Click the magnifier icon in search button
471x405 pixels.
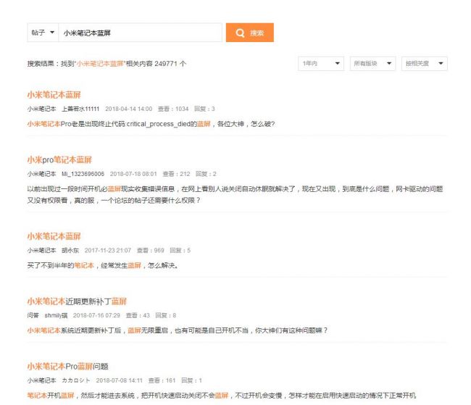tap(240, 33)
